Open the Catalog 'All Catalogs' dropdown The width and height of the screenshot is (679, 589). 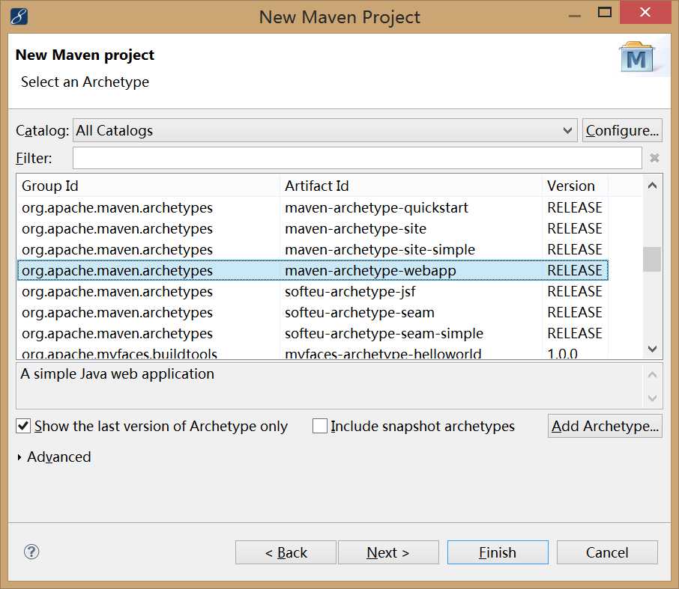325,130
